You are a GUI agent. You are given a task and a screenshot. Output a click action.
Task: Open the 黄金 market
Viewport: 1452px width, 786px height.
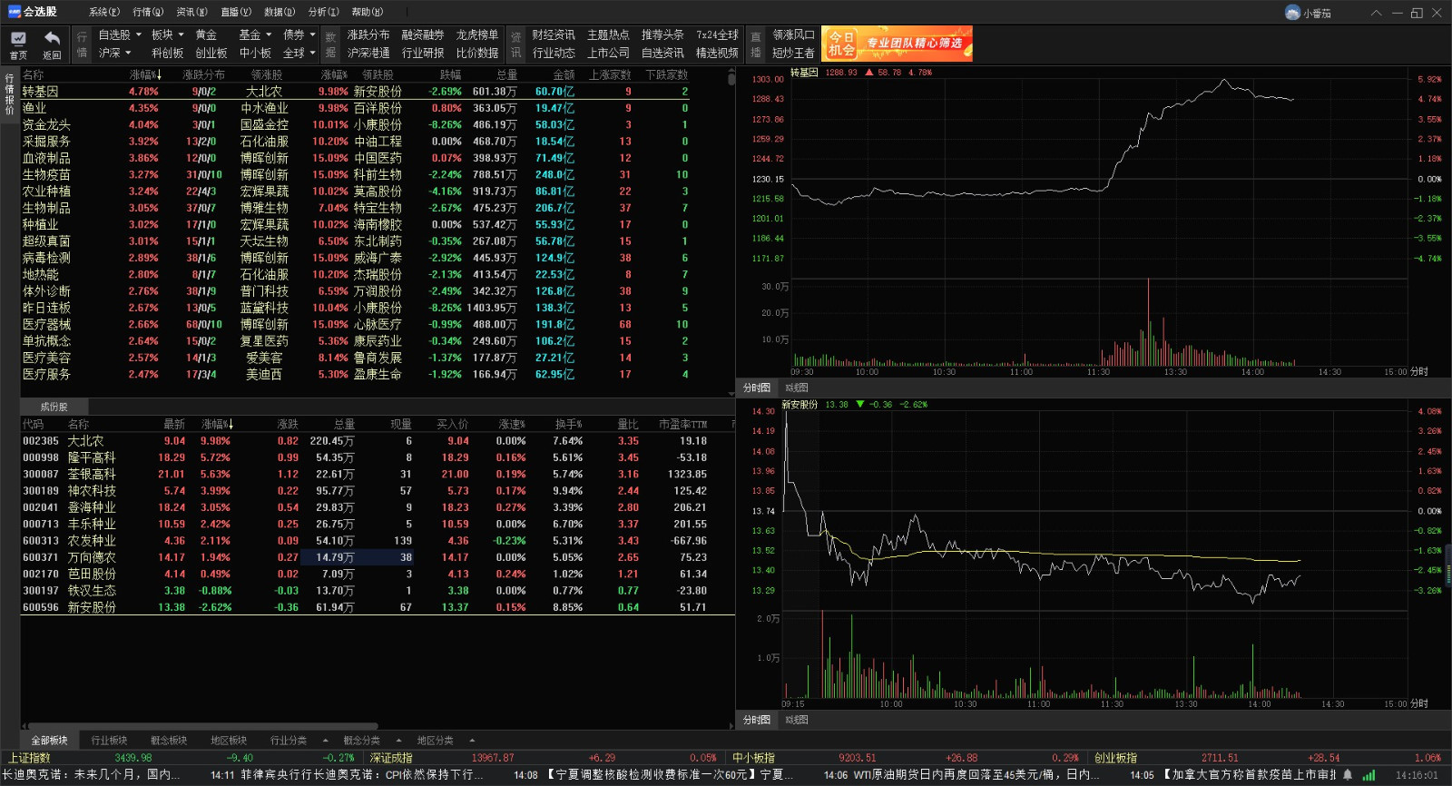206,34
